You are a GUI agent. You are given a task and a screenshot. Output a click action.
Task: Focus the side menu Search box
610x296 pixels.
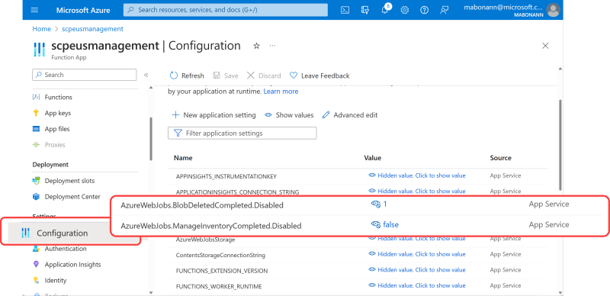pyautogui.click(x=85, y=75)
